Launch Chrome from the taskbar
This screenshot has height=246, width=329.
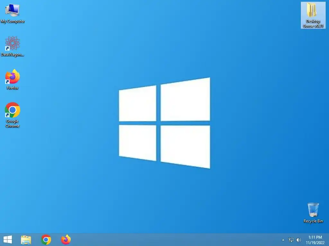46,240
